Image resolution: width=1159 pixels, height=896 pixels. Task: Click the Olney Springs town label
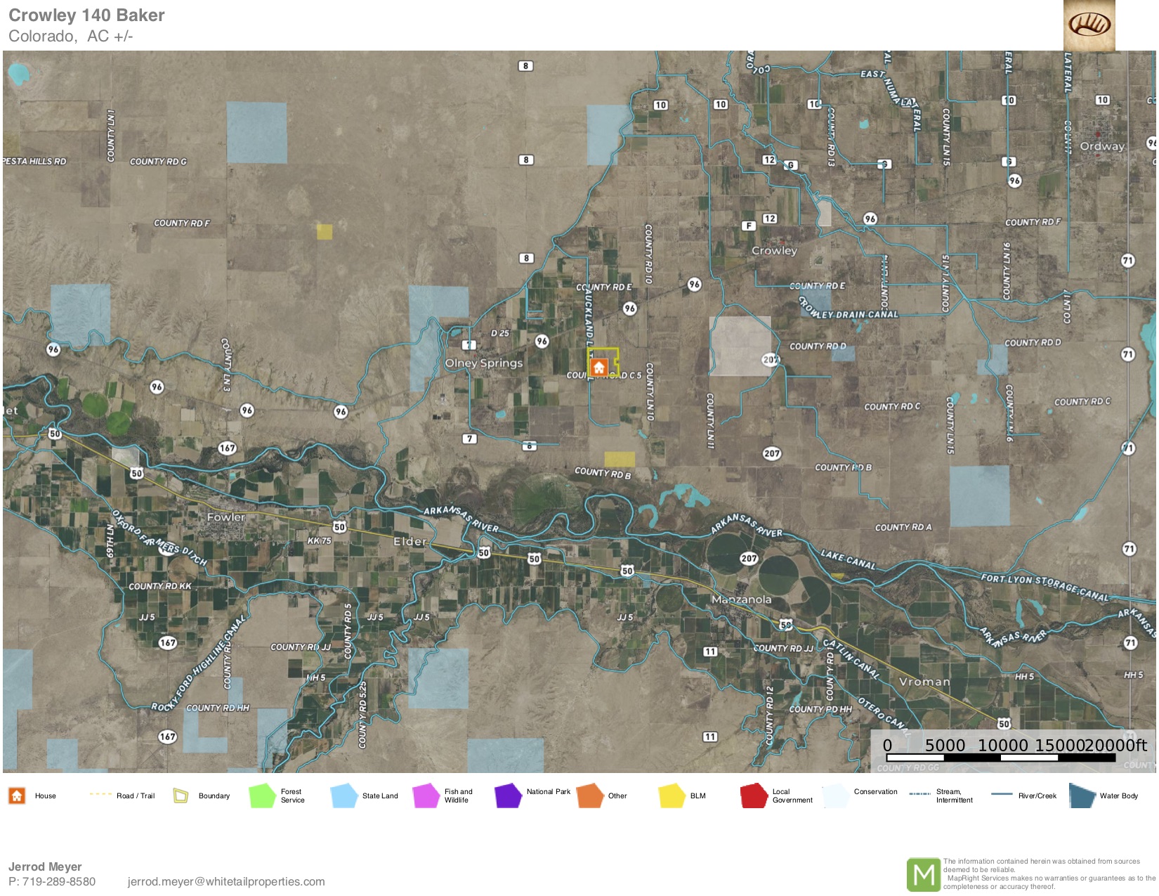[483, 363]
